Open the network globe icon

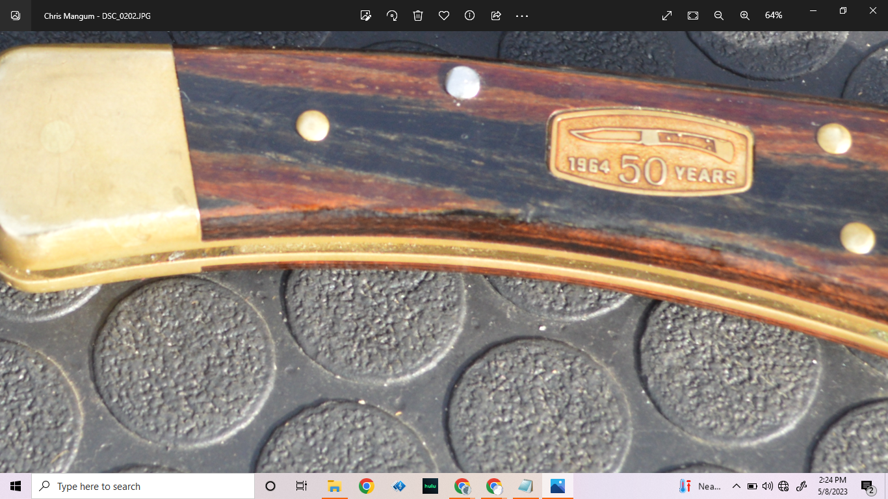(783, 486)
